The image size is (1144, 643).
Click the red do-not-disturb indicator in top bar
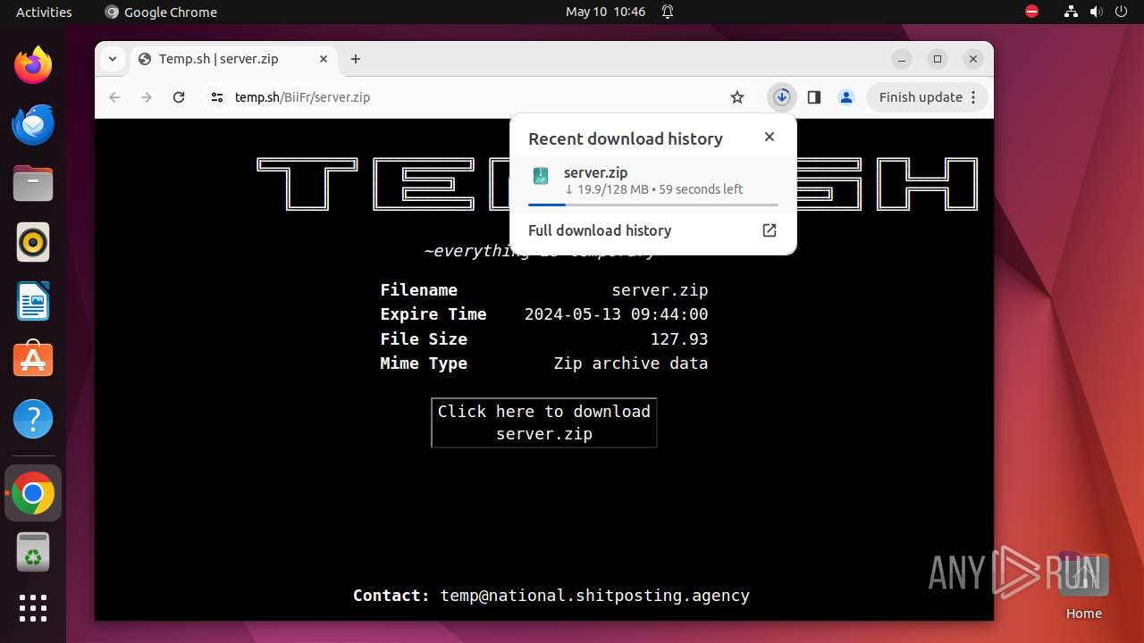1032,12
